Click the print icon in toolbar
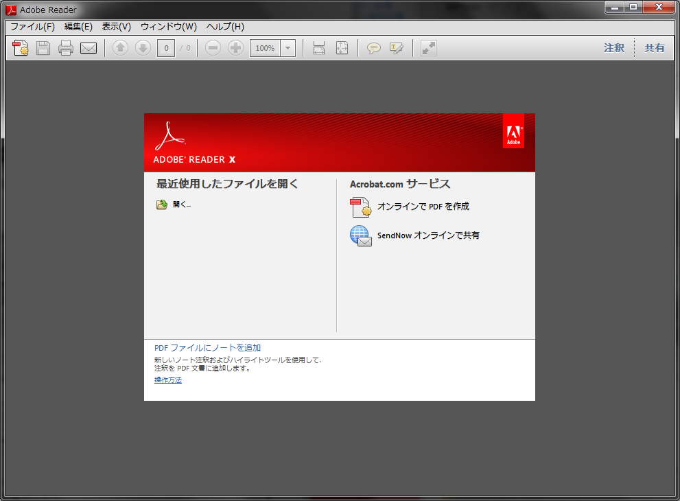Image resolution: width=680 pixels, height=501 pixels. tap(65, 48)
